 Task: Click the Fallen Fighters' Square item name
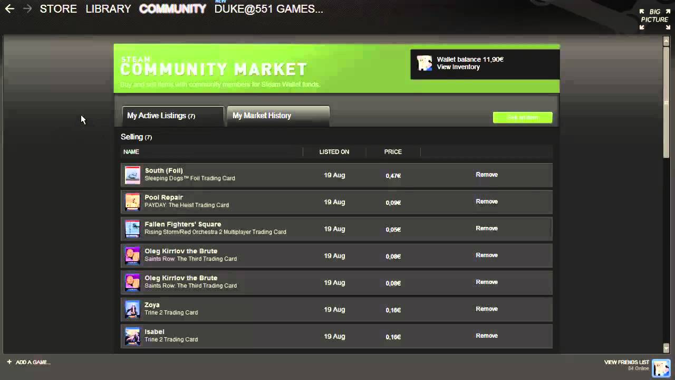coord(183,224)
